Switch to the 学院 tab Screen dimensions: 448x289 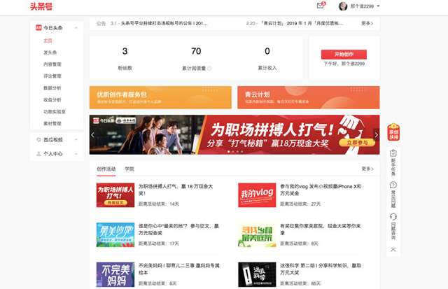pos(129,169)
